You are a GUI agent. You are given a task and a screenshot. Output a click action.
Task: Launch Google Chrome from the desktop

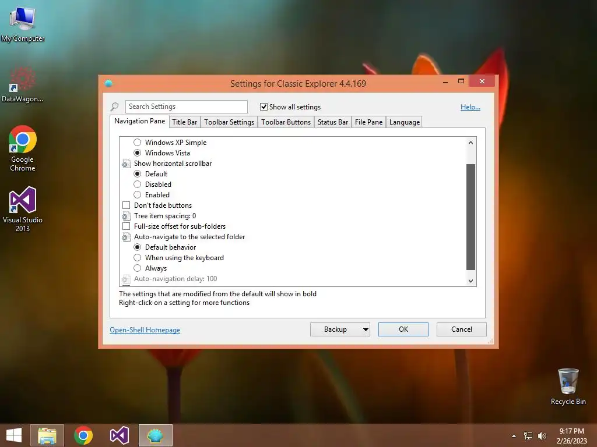tap(23, 148)
